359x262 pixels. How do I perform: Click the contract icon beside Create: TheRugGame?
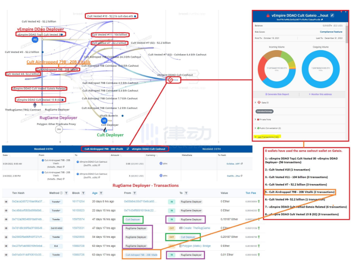pos(181,228)
